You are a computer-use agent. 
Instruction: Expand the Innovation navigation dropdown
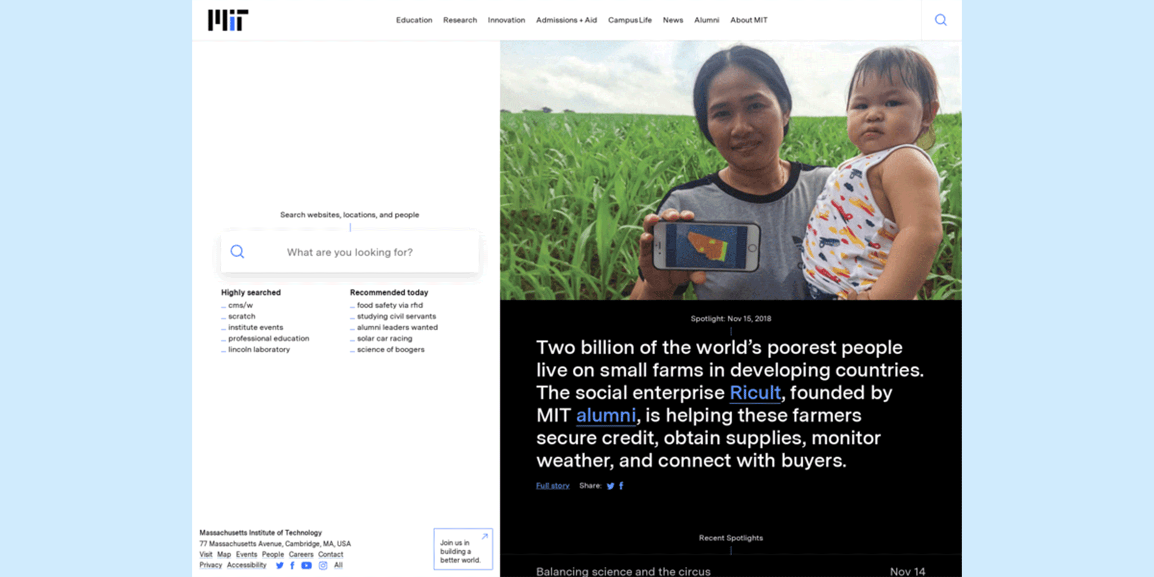pos(506,20)
